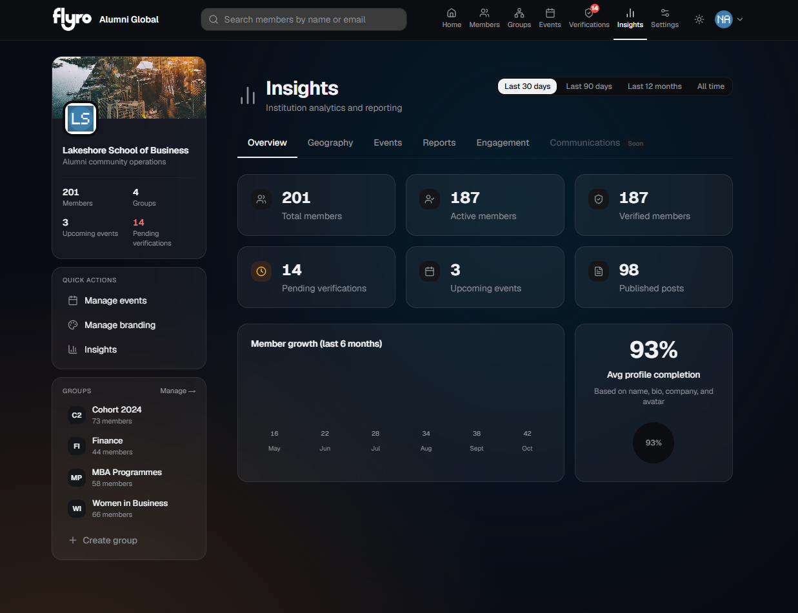The height and width of the screenshot is (613, 798).
Task: Open Settings via the sliders icon
Action: [664, 18]
